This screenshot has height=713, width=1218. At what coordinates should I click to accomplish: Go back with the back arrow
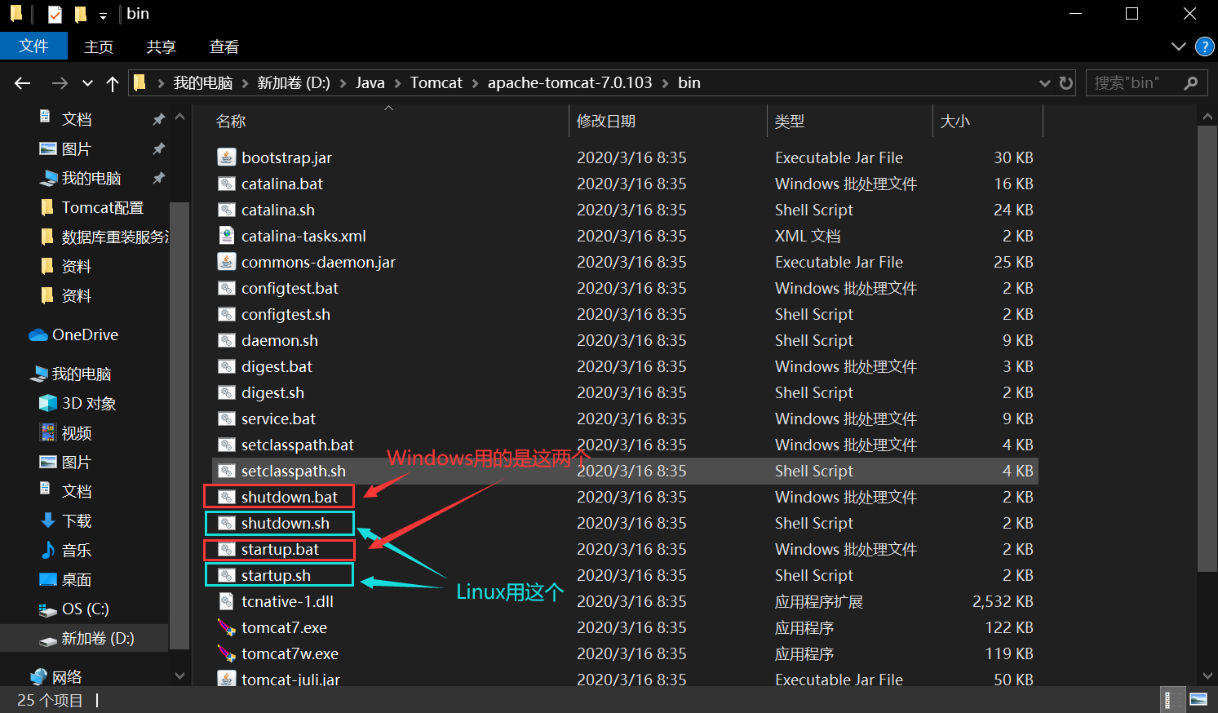pyautogui.click(x=23, y=83)
